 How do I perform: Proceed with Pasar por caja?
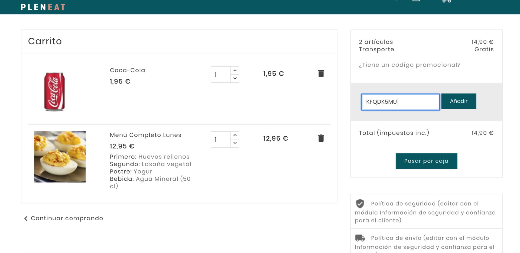[x=426, y=161]
